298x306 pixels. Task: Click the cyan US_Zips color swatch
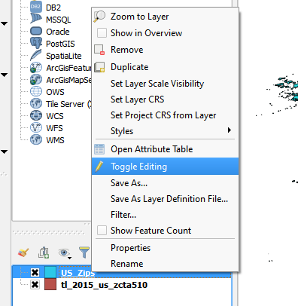coord(50,272)
